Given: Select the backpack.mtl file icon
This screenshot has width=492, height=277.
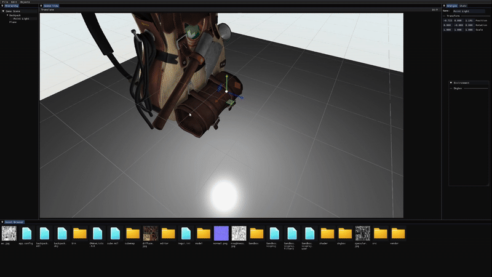Looking at the screenshot, I should coord(44,233).
